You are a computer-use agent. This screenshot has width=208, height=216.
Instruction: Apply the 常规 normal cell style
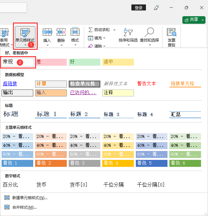tap(18, 62)
